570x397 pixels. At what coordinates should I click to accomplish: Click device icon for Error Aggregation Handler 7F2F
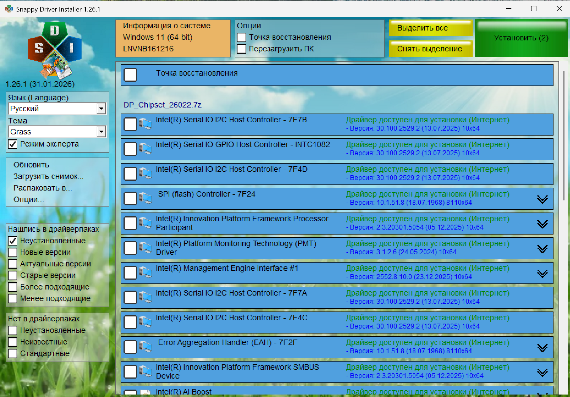145,347
